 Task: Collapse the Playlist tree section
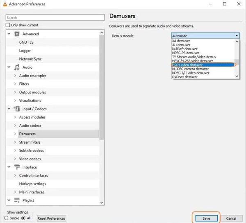pos(9,200)
